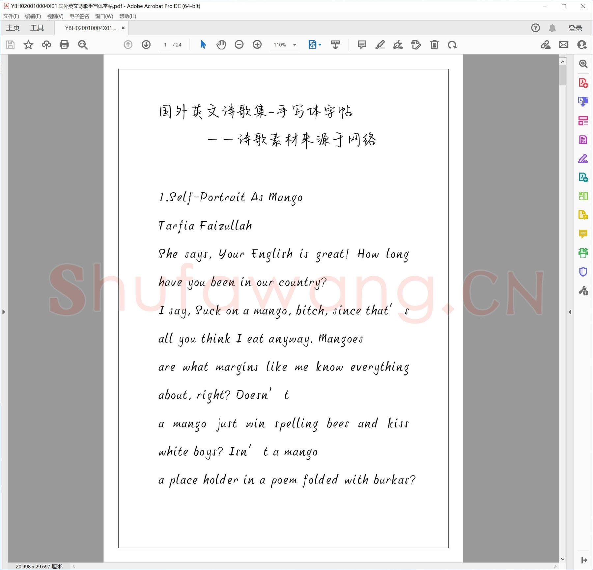Rotate the page view

[452, 44]
